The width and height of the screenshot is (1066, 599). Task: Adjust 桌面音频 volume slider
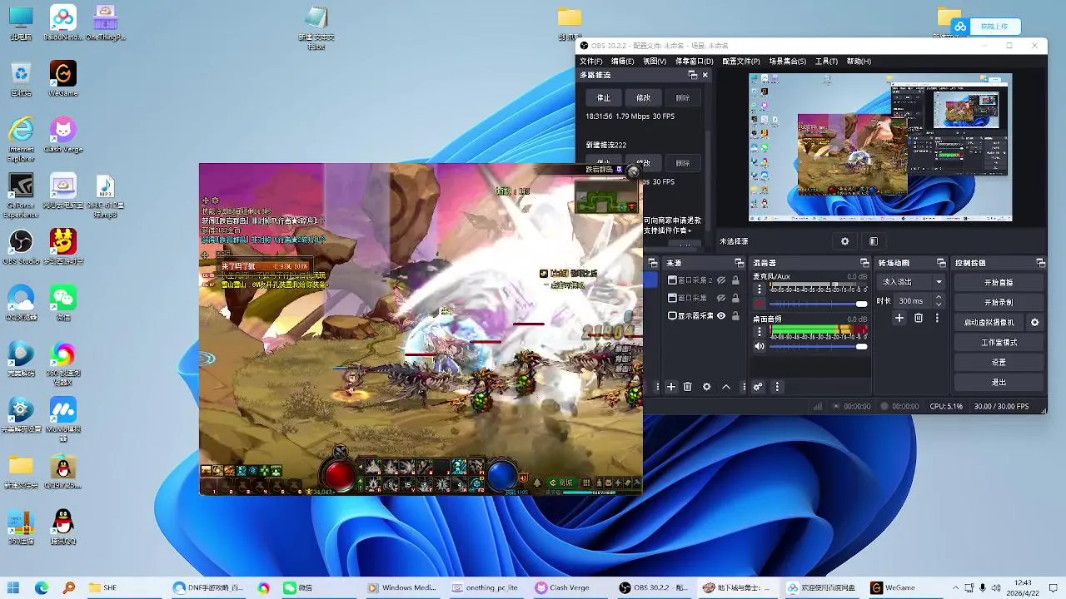819,346
